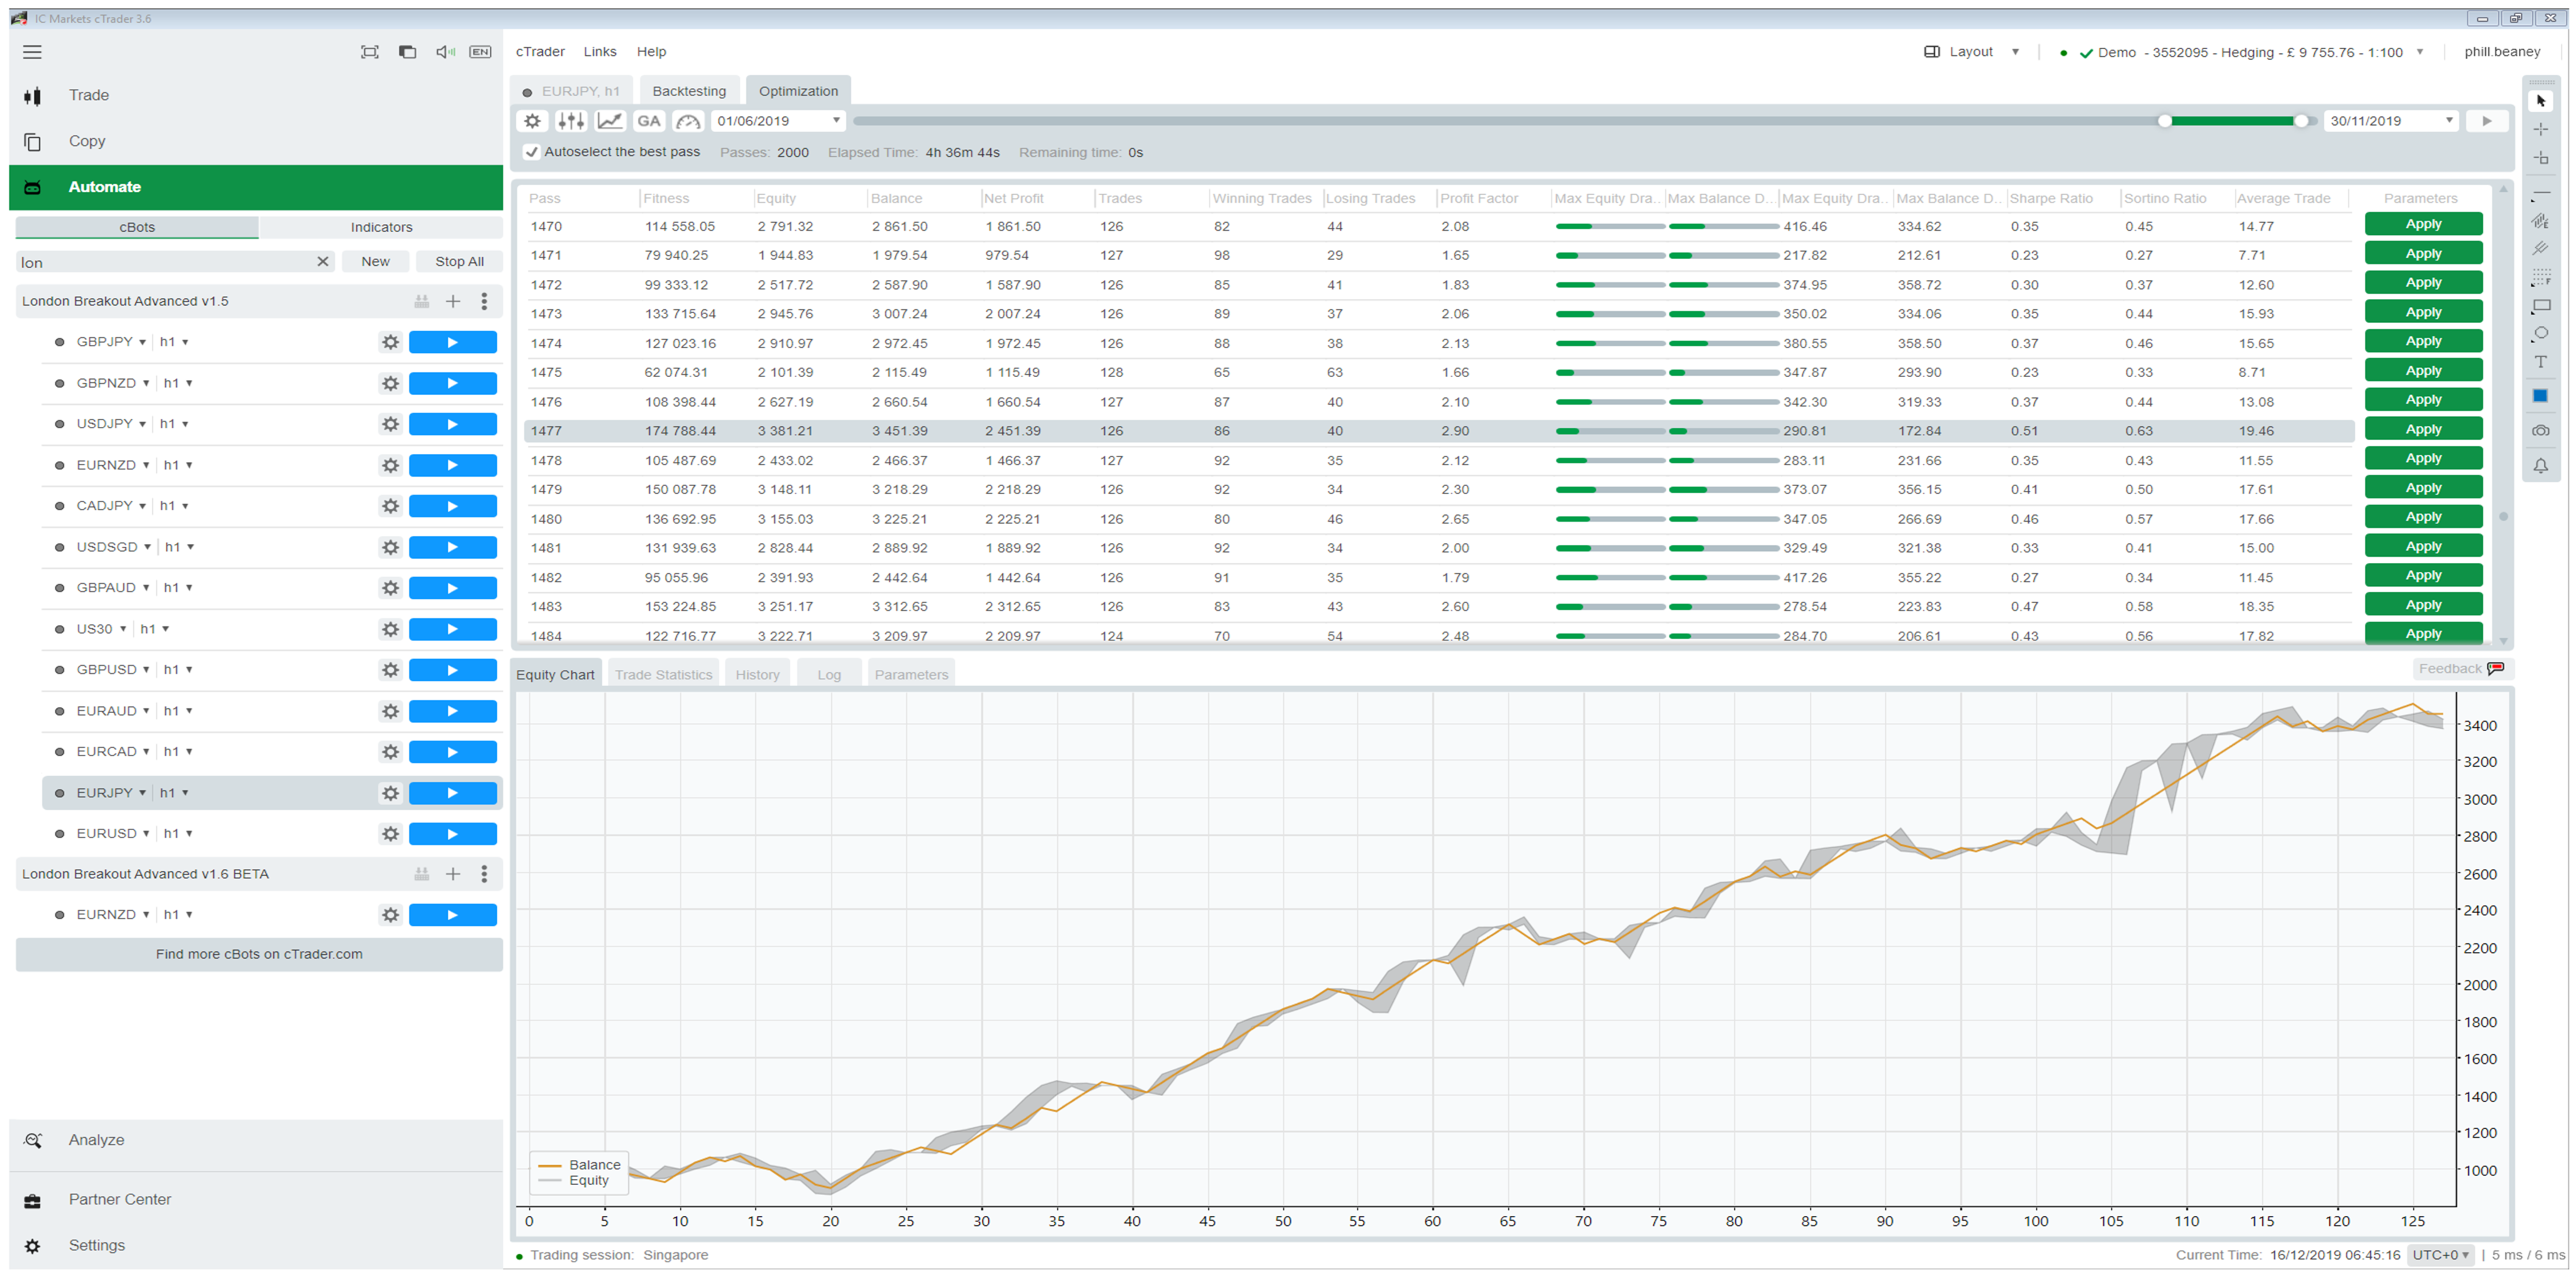The image size is (2576, 1276).
Task: Open the hamburger main menu
Action: coord(32,52)
